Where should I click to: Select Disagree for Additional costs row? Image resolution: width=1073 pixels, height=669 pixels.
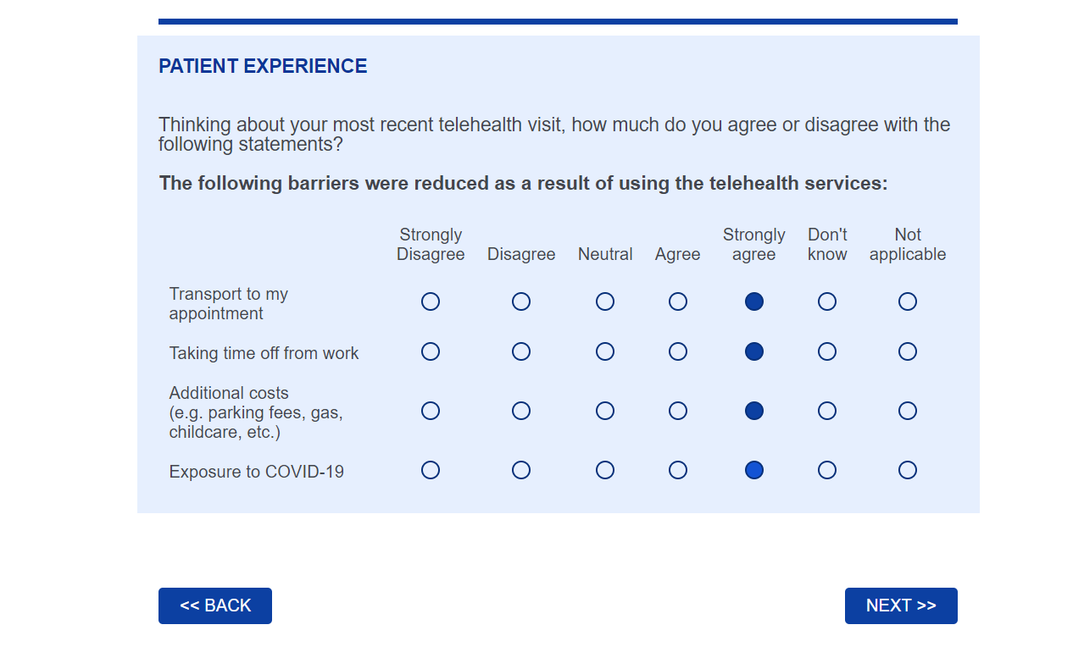[521, 411]
